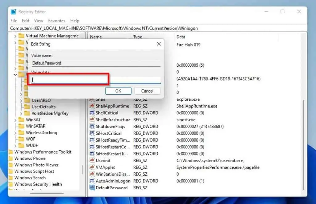This screenshot has height=204, width=316.
Task: Click the REG_SZ icon beside Shell value
Action: (92, 99)
